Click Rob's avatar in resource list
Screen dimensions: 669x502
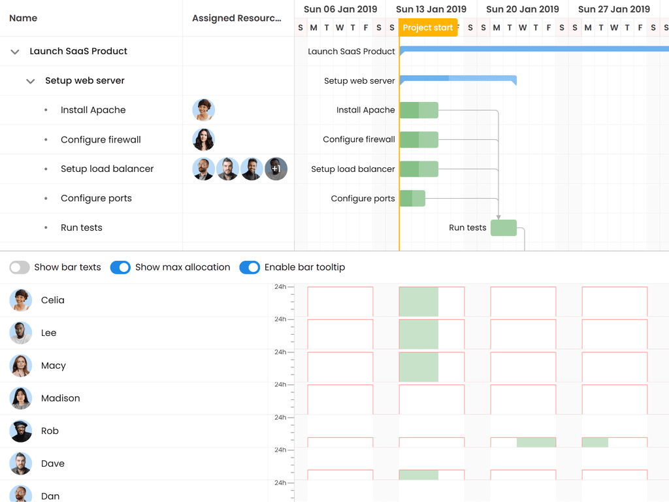click(x=21, y=431)
